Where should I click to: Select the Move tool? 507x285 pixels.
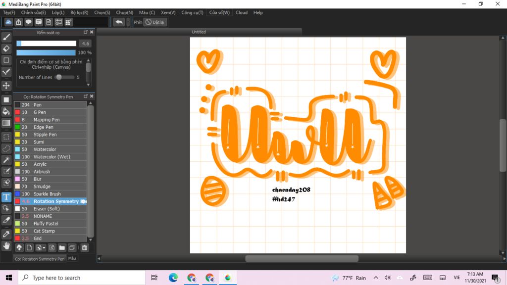(6, 86)
